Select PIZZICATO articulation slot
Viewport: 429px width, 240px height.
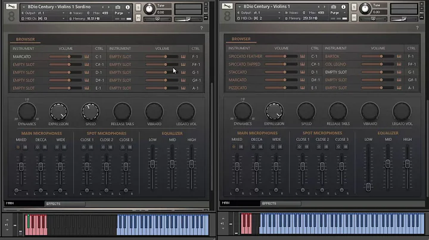238,88
